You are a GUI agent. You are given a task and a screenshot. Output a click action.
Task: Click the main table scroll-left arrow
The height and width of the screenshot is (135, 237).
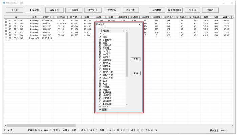pos(6,126)
